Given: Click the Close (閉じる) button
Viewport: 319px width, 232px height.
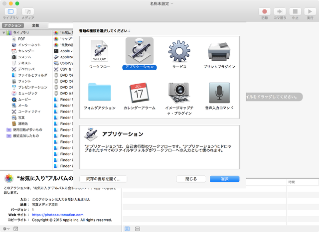Looking at the screenshot, I should 191,179.
